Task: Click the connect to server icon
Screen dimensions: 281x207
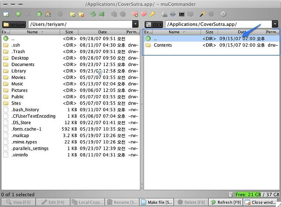Action: (x=165, y=14)
